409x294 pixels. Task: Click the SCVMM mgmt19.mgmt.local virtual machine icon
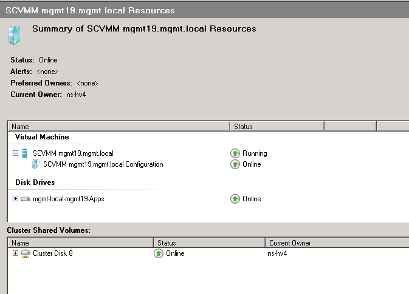pyautogui.click(x=24, y=153)
